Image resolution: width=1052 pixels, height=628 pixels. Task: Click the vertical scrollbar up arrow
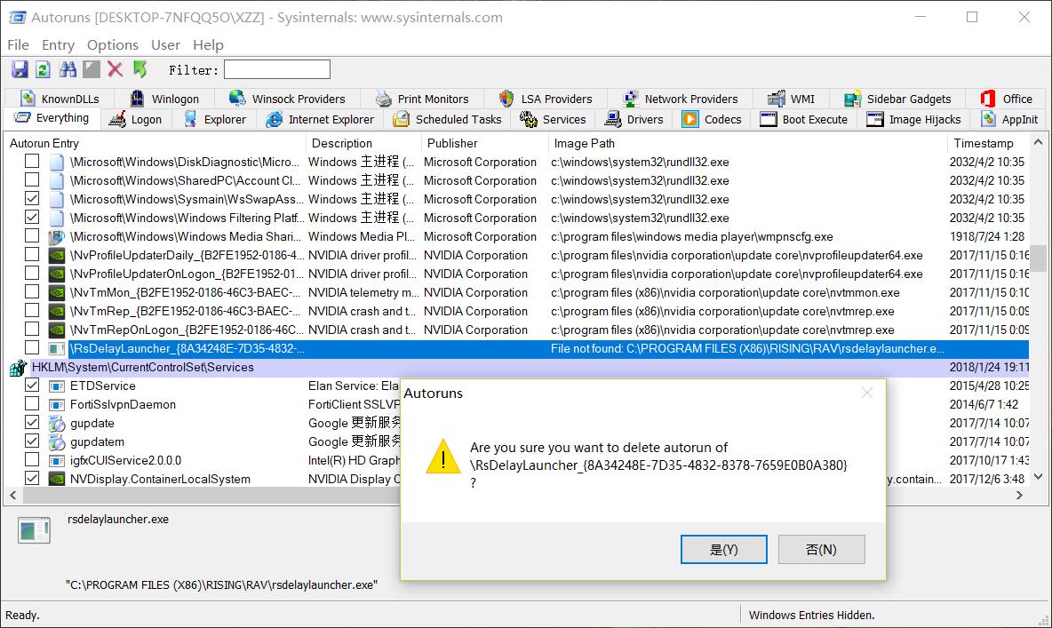click(x=1039, y=142)
